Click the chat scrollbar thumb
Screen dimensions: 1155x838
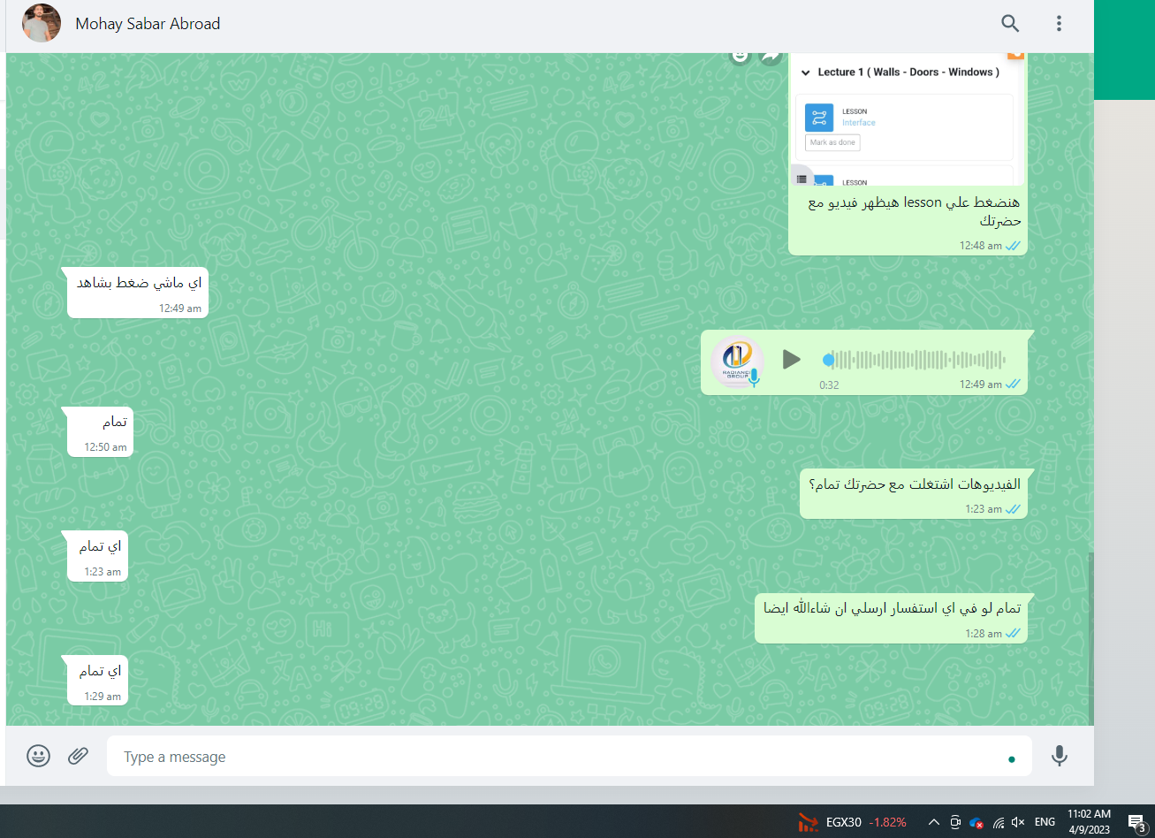point(1090,638)
